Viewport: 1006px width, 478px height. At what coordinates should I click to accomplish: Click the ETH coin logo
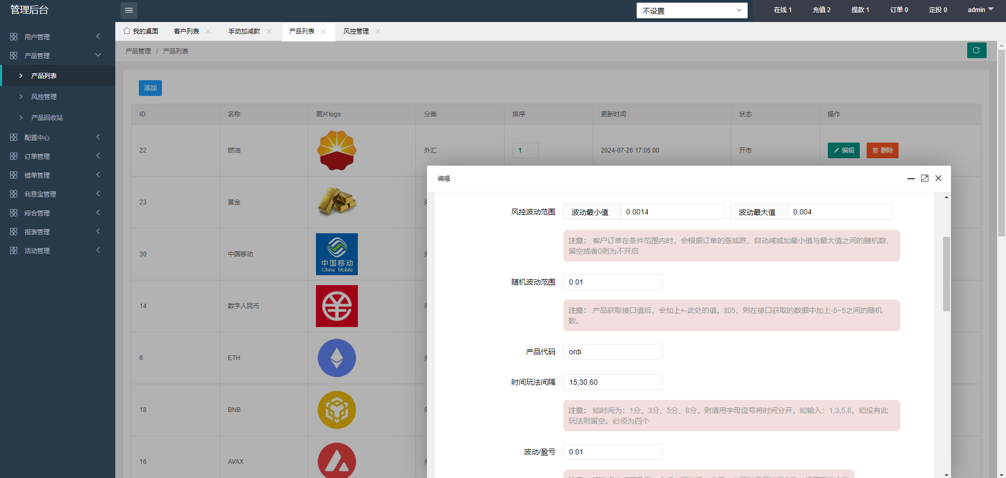click(x=336, y=358)
